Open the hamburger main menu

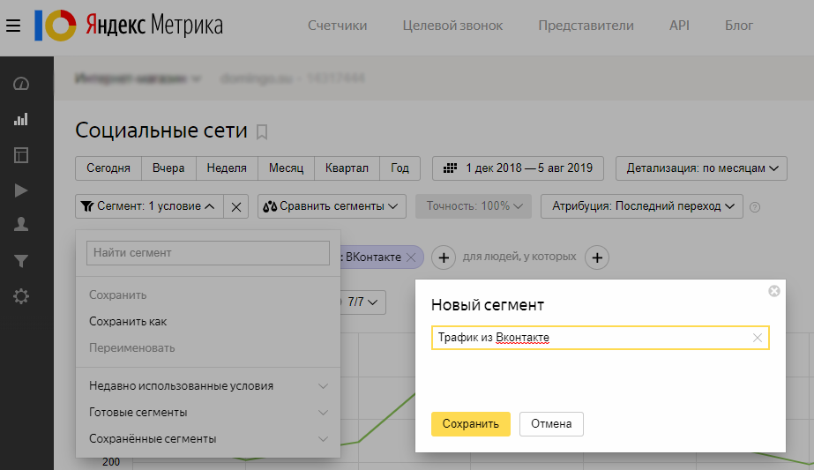tap(13, 26)
